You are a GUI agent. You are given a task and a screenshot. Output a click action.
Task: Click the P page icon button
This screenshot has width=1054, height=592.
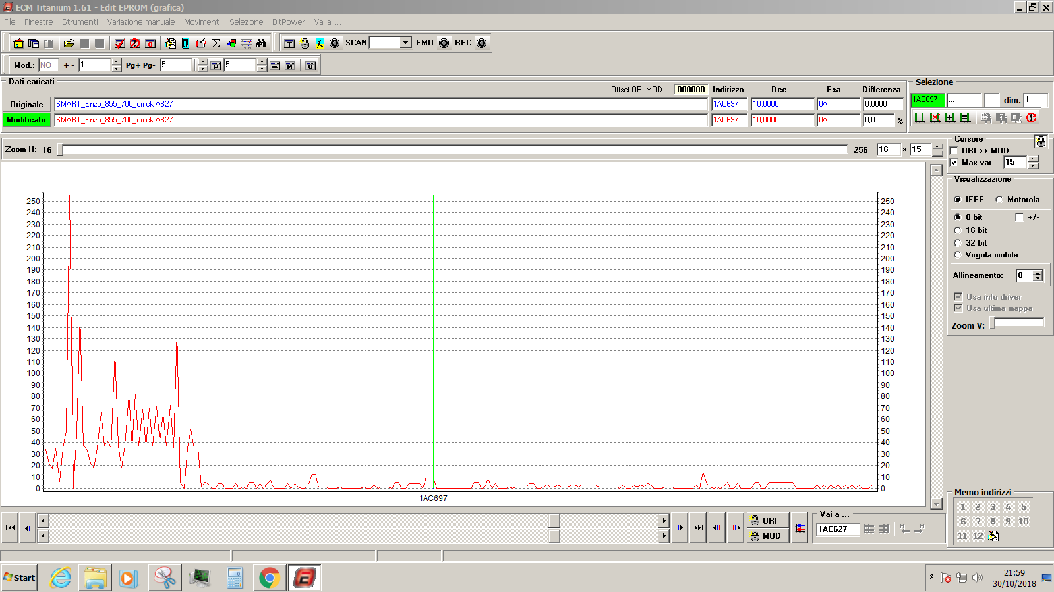coord(216,66)
